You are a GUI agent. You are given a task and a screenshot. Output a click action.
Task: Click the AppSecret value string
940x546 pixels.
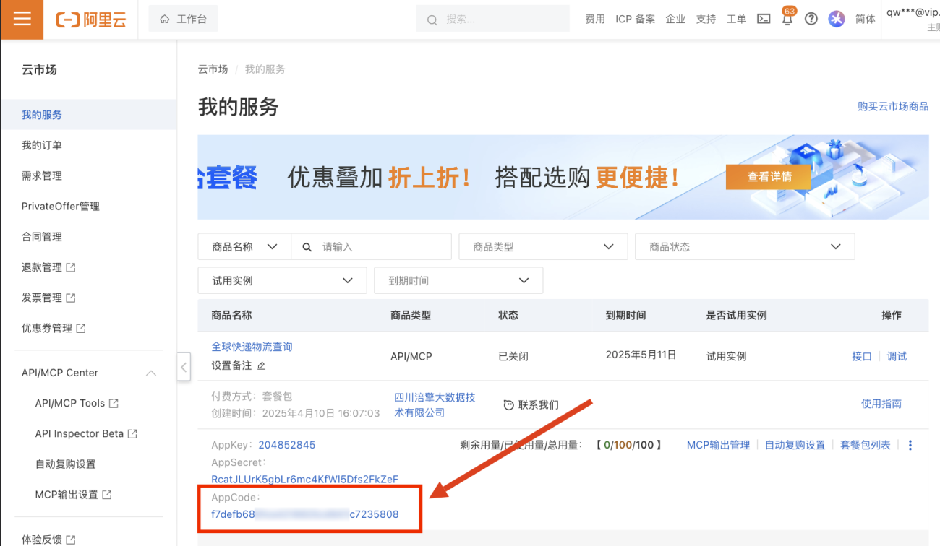point(304,480)
